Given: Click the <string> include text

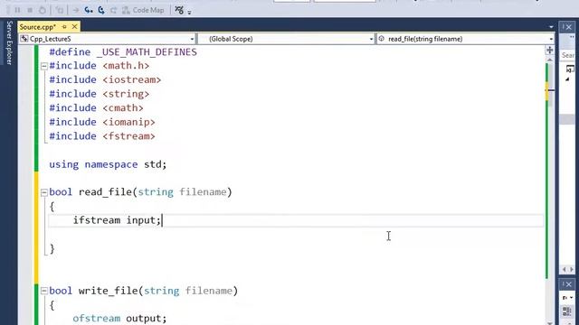Looking at the screenshot, I should [126, 94].
